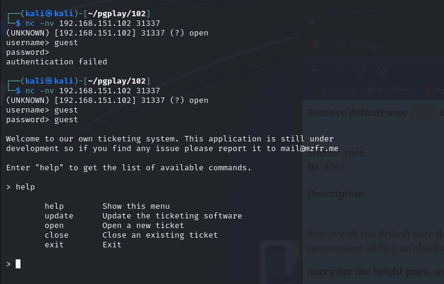Click the mail@mzfr.me email address
444x284 pixels.
point(310,148)
